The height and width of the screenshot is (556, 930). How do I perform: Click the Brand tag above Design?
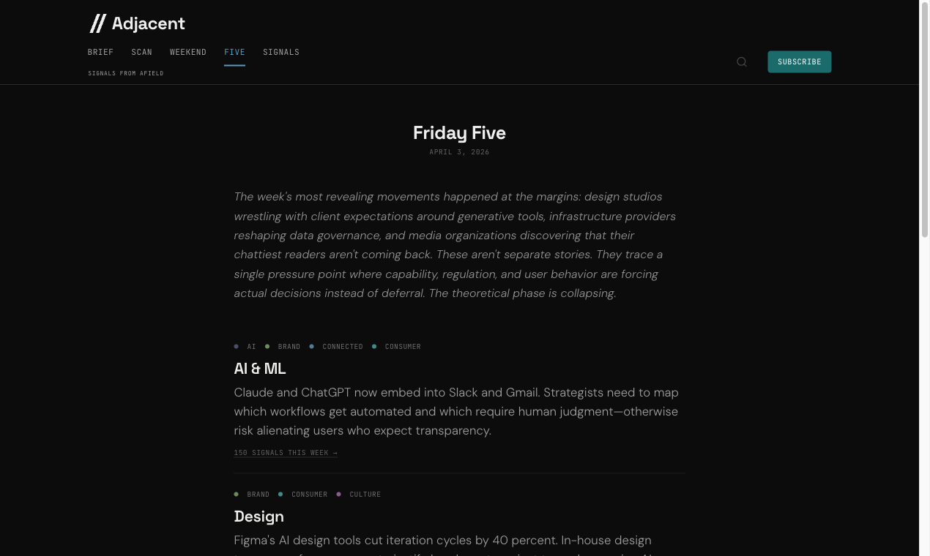click(258, 495)
